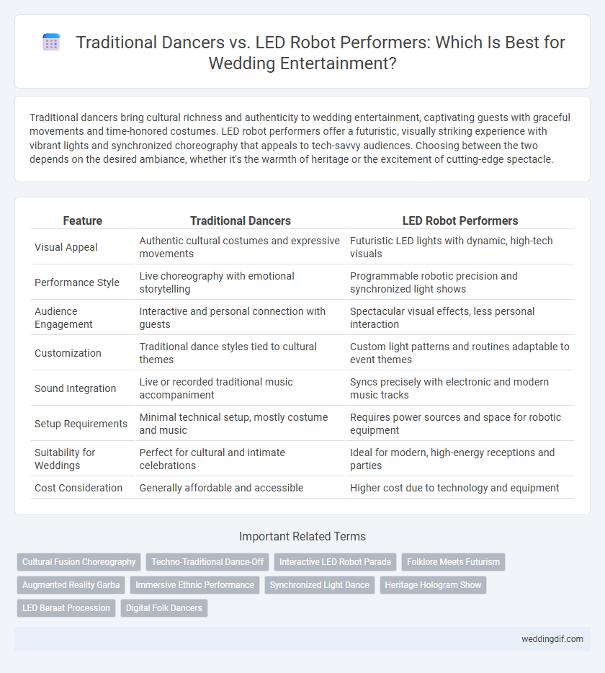Screen dimensions: 605x673
Task: Open the Heritage Hologram Show tag
Action: [433, 585]
